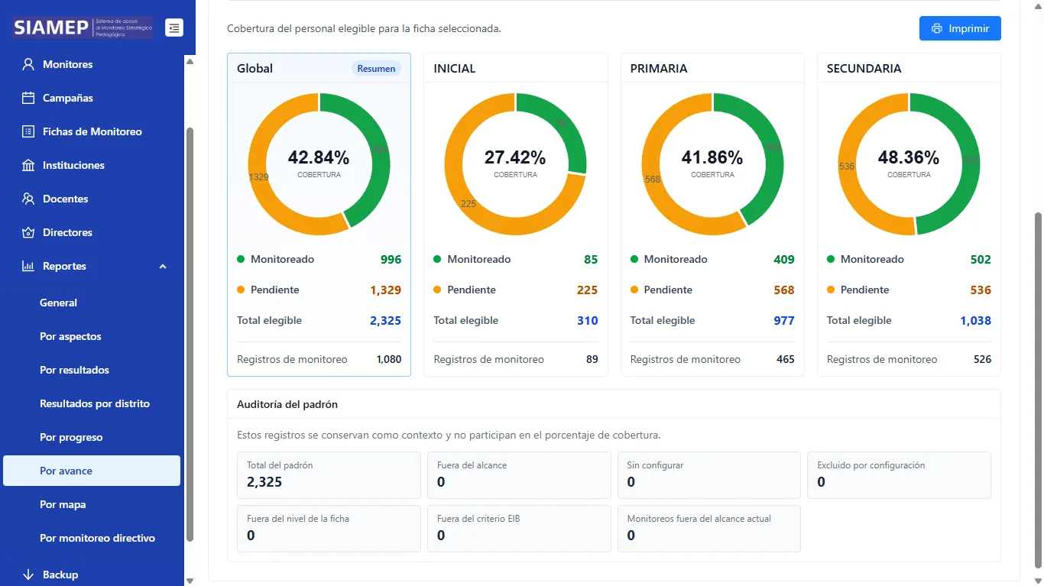Click orange Pendiente legend dot in INICIAL
Image resolution: width=1044 pixels, height=586 pixels.
(x=437, y=290)
